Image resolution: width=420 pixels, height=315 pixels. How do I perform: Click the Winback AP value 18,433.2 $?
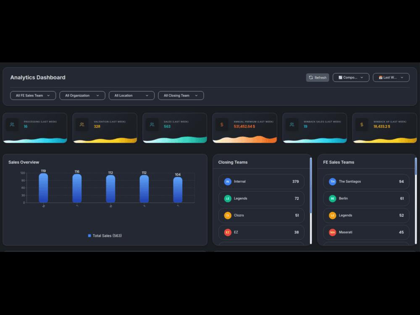click(x=382, y=126)
